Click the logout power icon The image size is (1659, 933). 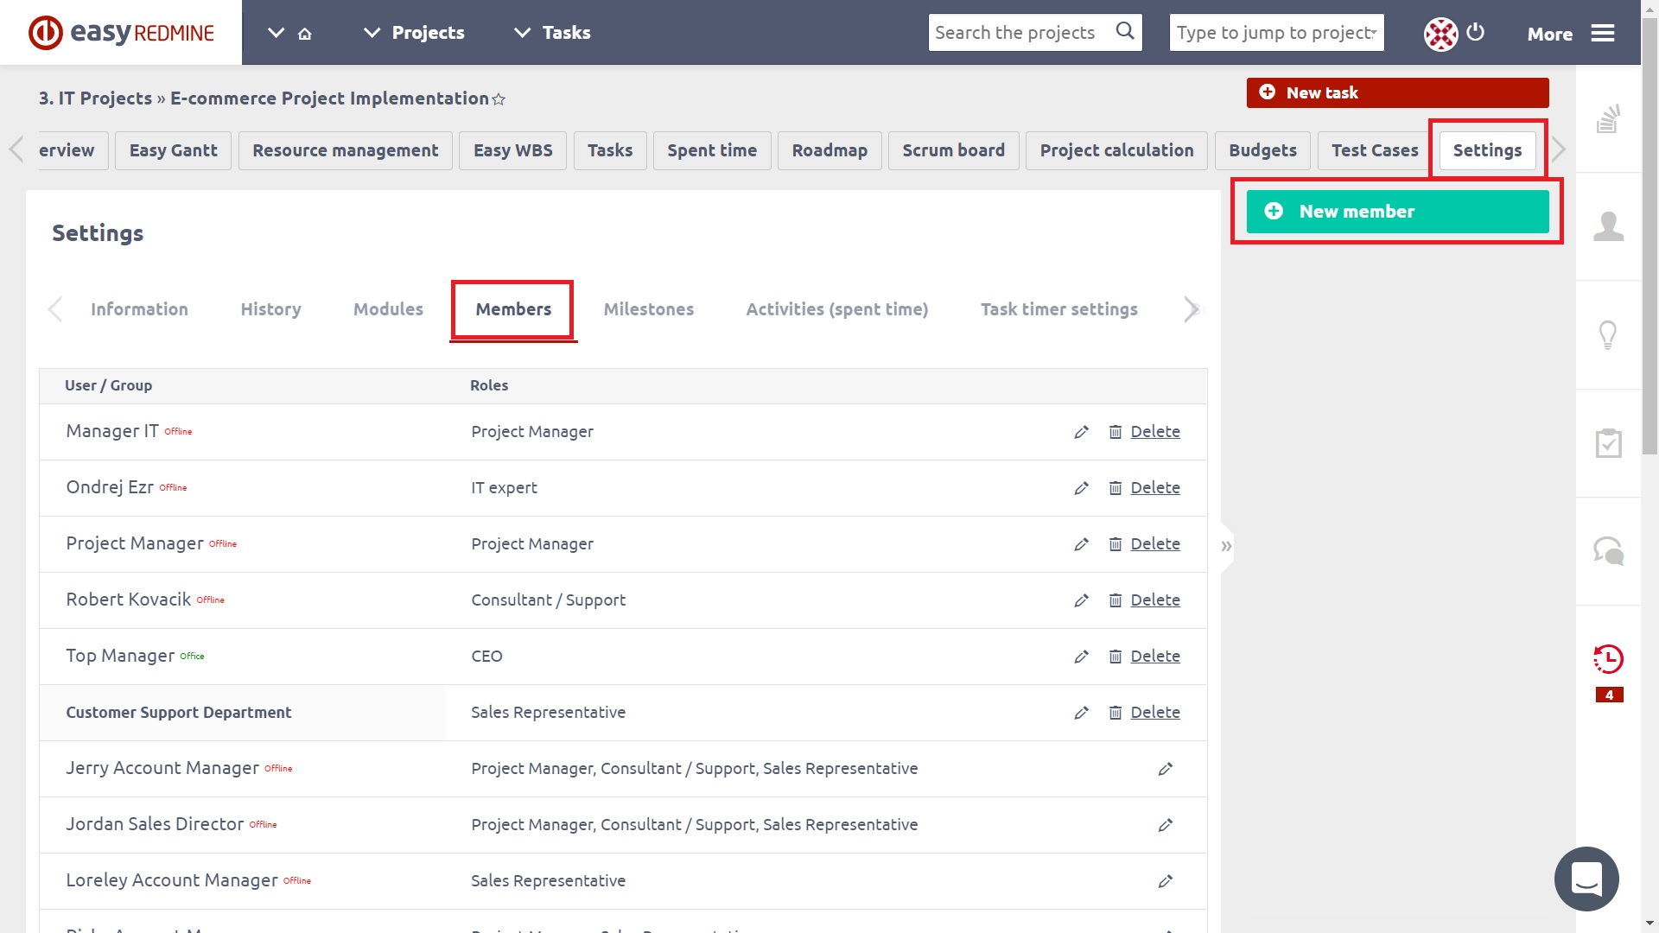[x=1475, y=33]
